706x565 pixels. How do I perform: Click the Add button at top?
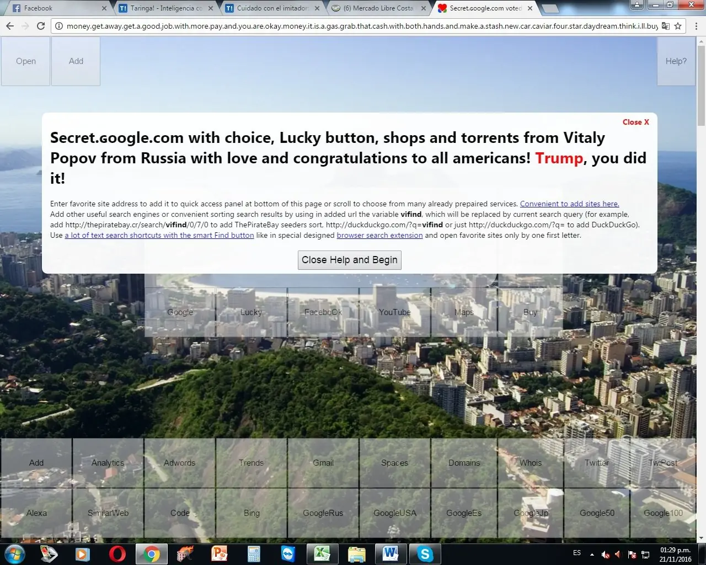coord(76,61)
